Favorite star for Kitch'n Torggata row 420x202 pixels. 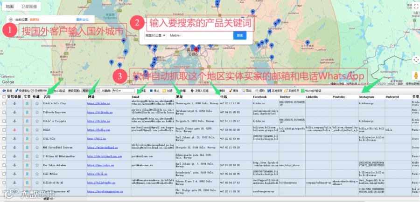pos(37,121)
